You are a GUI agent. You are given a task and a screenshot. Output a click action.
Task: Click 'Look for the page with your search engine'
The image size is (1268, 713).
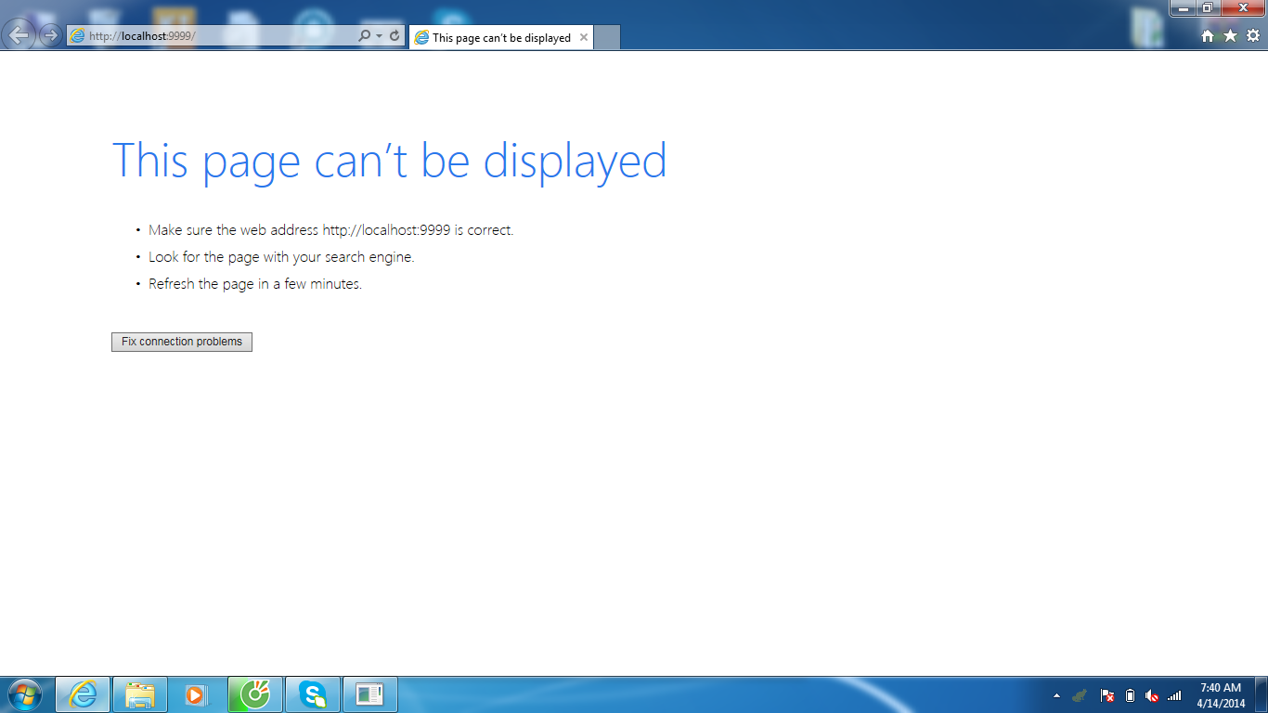281,256
